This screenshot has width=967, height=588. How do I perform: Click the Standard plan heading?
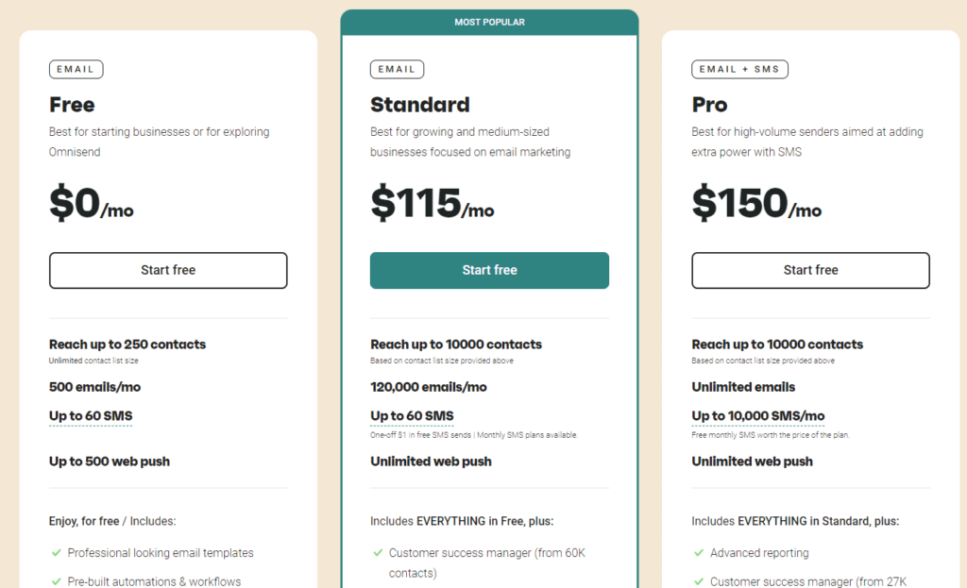point(420,105)
